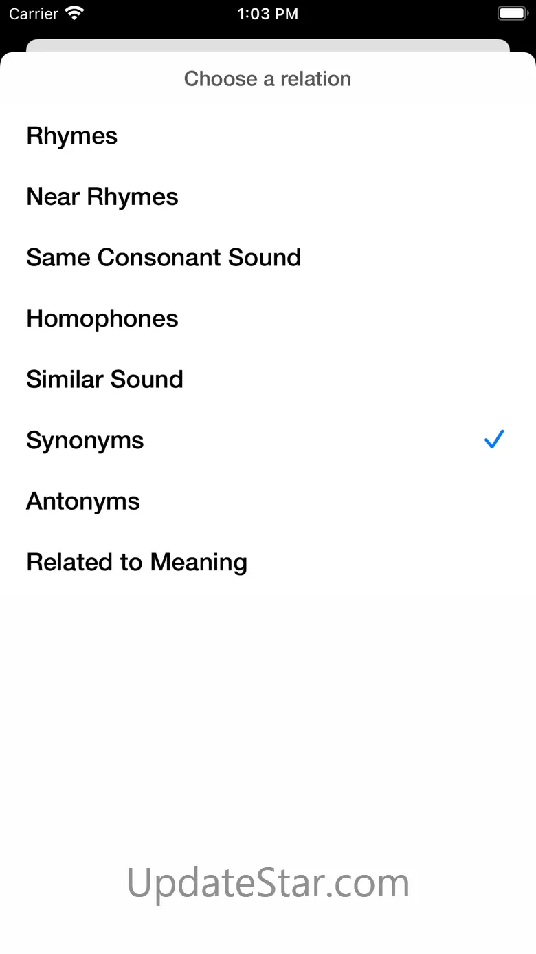Click the blue checkmark beside Synonyms

click(494, 440)
